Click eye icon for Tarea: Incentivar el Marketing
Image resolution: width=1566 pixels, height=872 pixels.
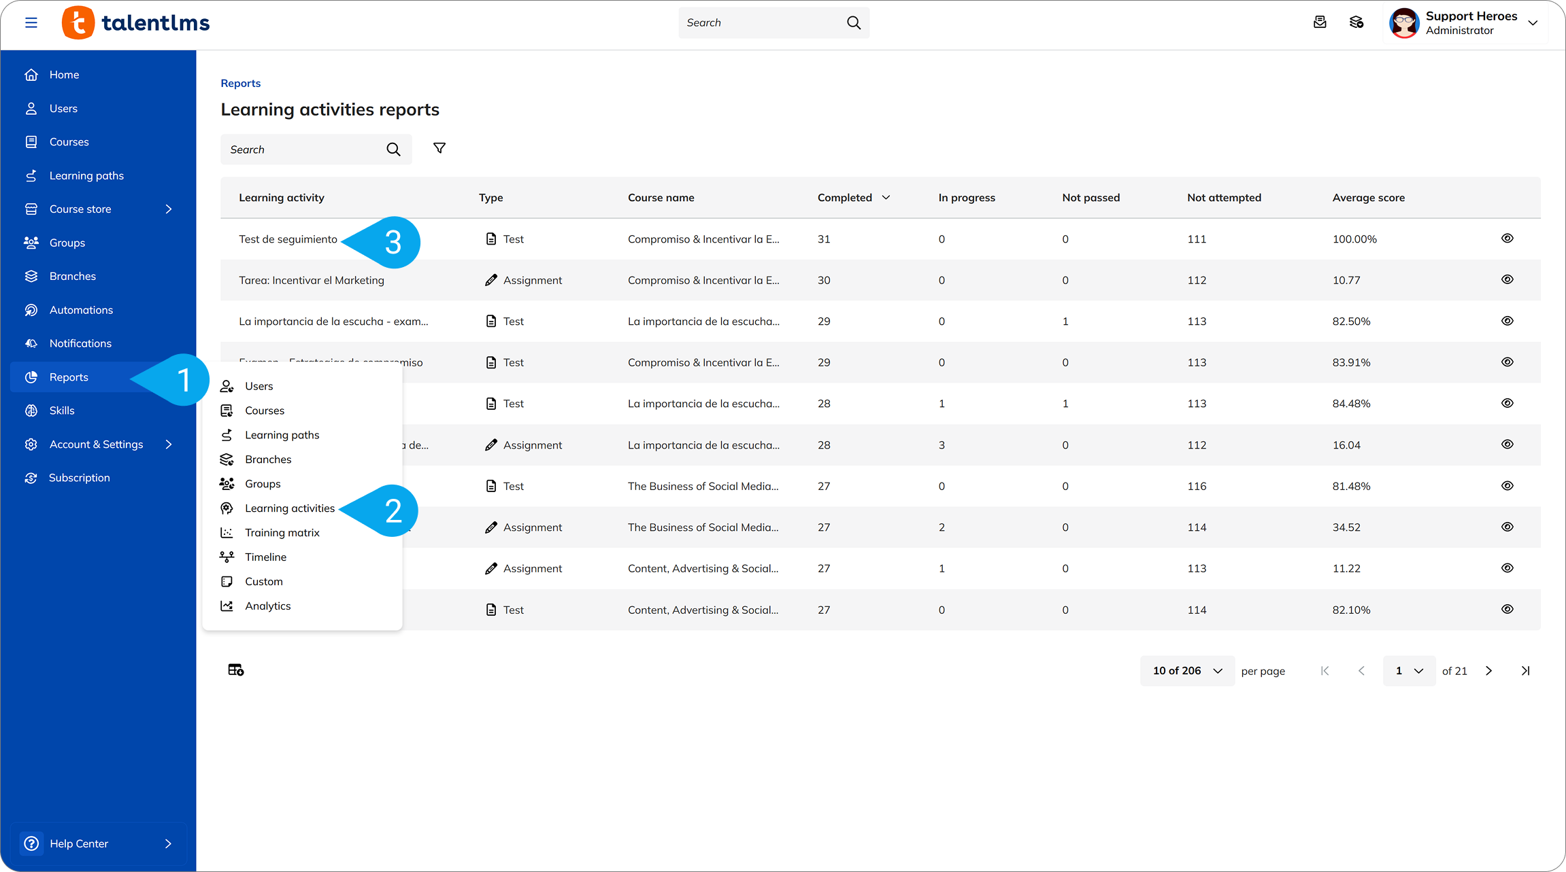pyautogui.click(x=1507, y=279)
